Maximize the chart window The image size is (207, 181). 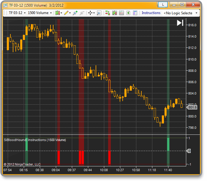pyautogui.click(x=182, y=5)
